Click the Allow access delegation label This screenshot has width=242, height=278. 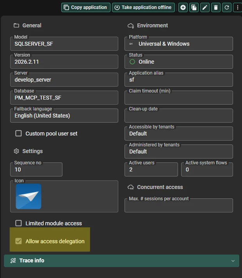pos(55,241)
